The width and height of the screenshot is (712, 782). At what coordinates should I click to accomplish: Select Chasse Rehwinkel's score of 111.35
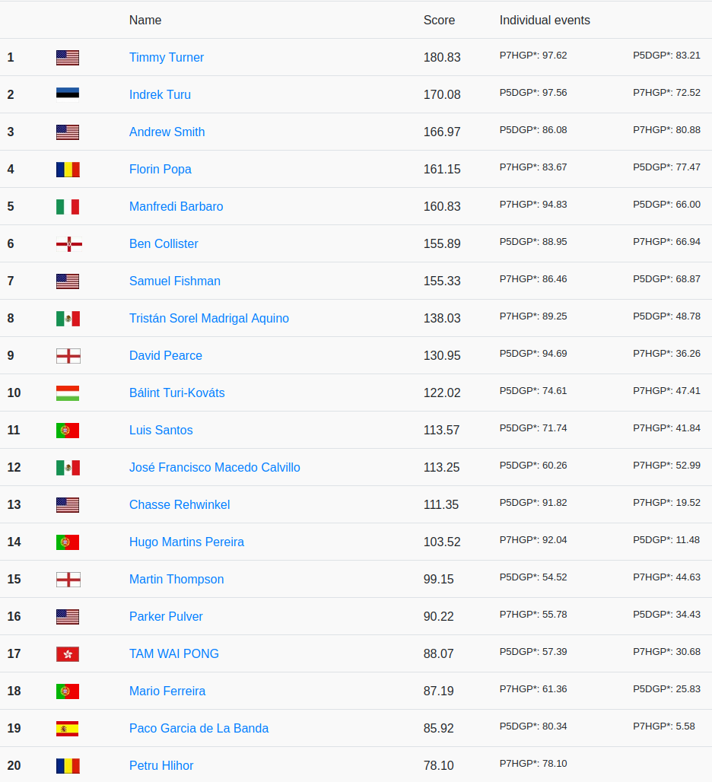[442, 504]
